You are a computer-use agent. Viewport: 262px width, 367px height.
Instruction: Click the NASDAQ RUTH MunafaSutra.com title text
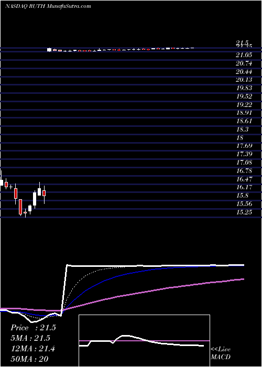[48, 6]
